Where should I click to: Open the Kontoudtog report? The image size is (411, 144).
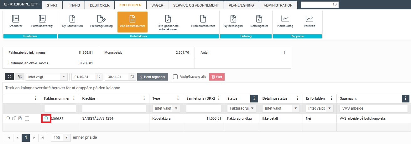click(285, 22)
